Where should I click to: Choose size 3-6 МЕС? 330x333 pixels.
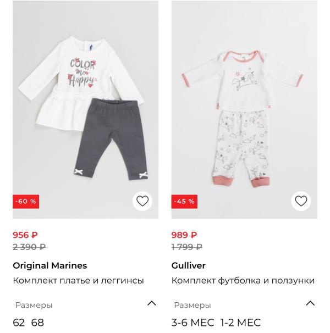[193, 323]
